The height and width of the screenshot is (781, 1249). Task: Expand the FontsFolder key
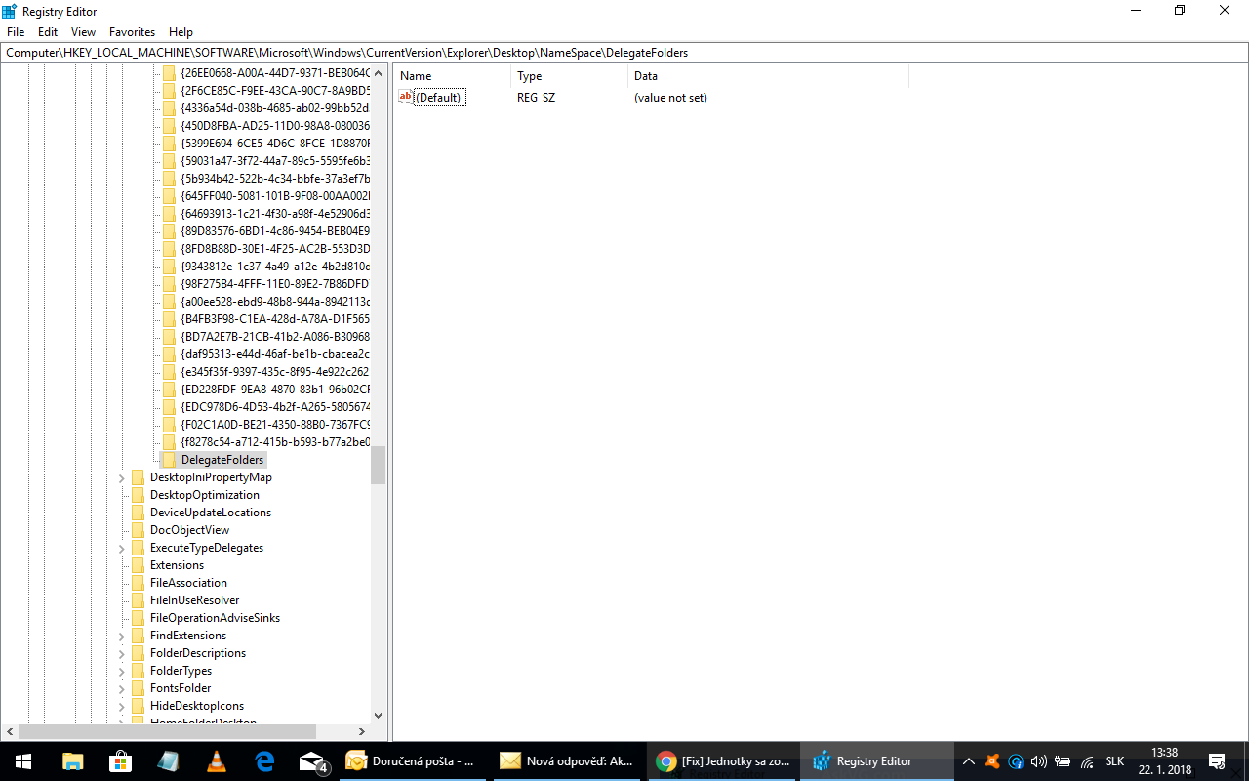point(123,688)
